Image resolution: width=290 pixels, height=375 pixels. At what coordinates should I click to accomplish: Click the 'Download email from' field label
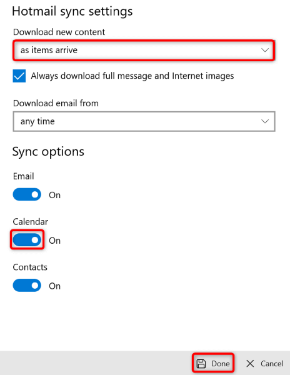tap(56, 103)
